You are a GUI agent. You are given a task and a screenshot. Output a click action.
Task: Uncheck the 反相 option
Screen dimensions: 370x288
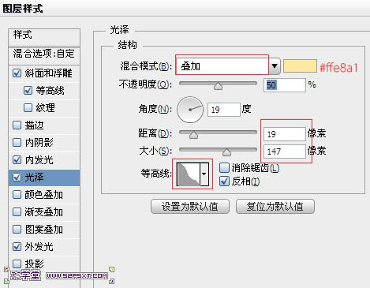224,181
